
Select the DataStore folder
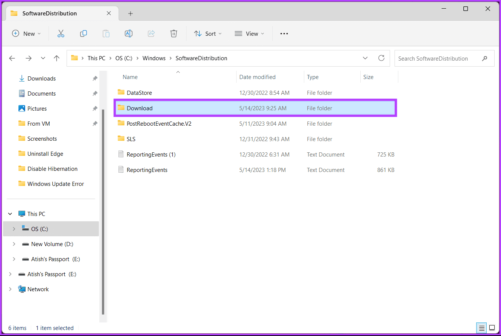tap(139, 93)
